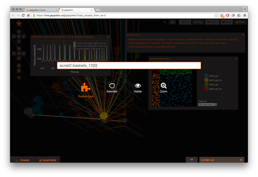Pan camera down with the down arrow
The height and width of the screenshot is (177, 258).
tap(19, 41)
